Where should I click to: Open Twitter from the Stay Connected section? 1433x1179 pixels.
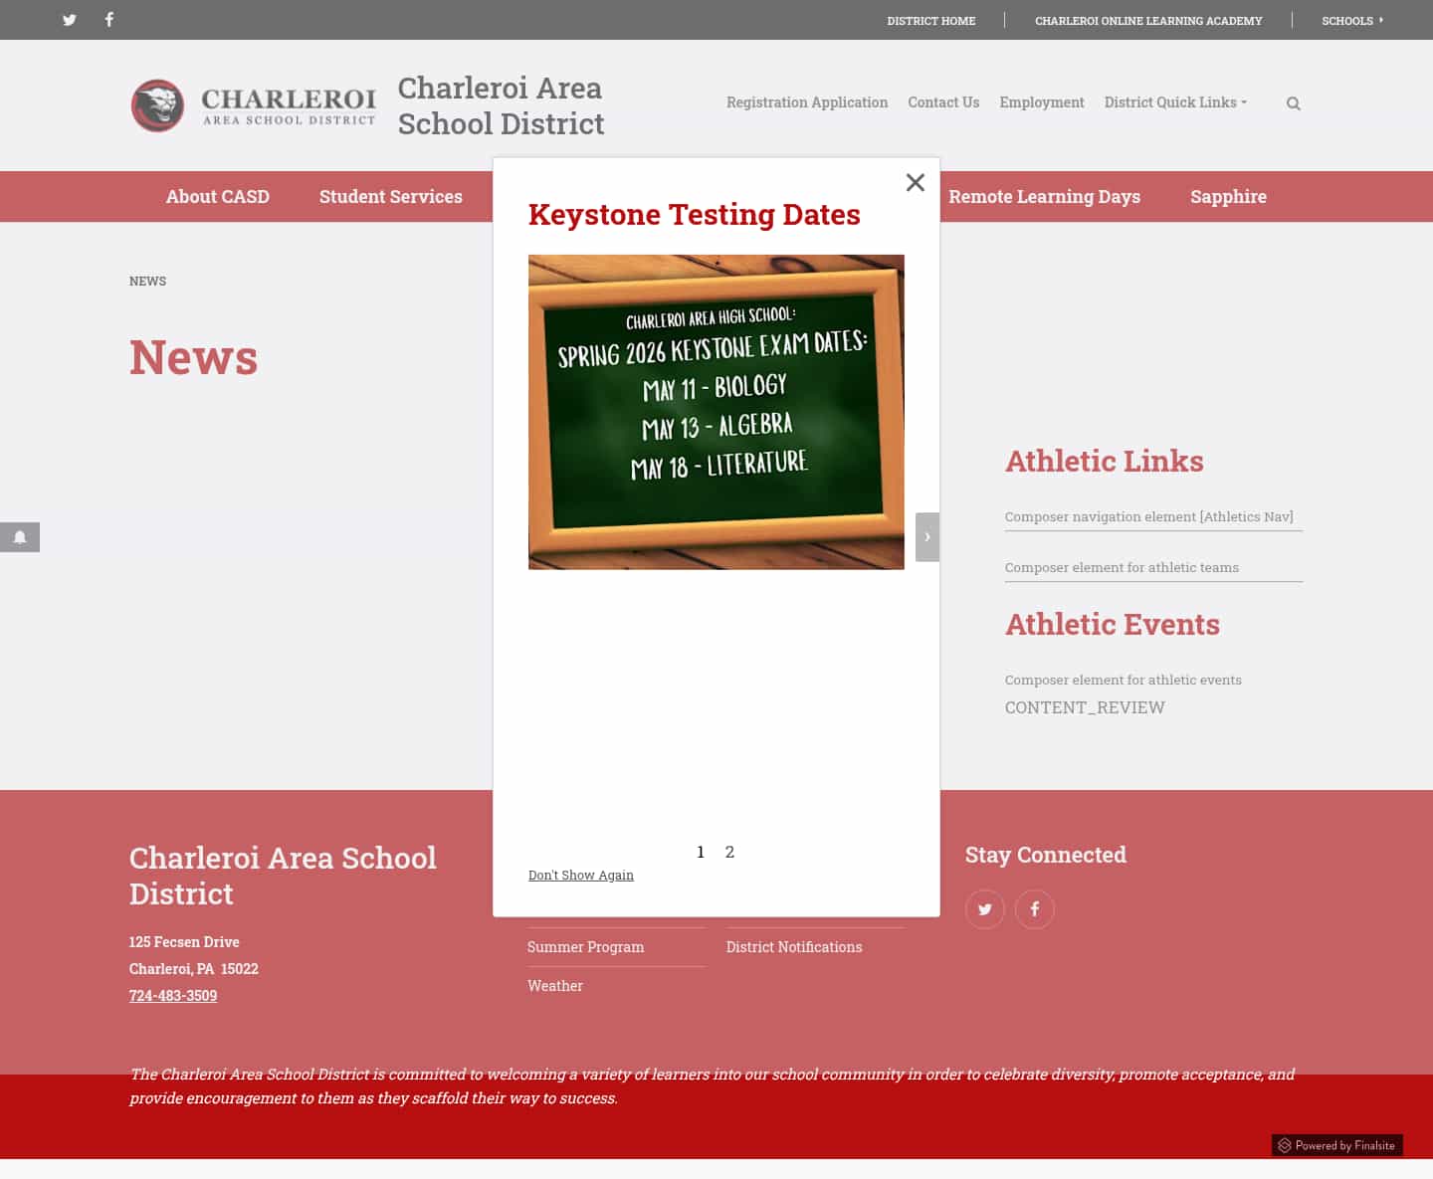click(x=984, y=908)
